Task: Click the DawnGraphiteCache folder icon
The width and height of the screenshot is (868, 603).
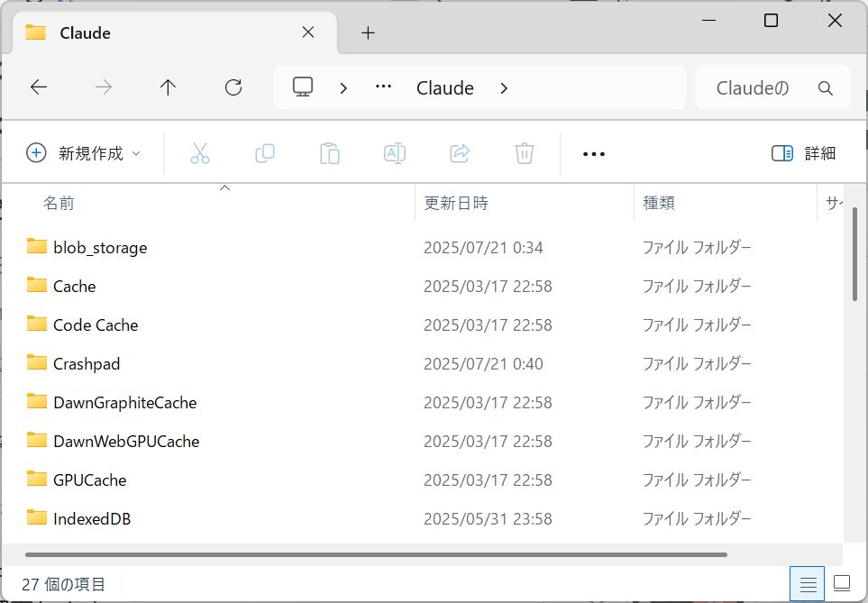Action: point(37,401)
